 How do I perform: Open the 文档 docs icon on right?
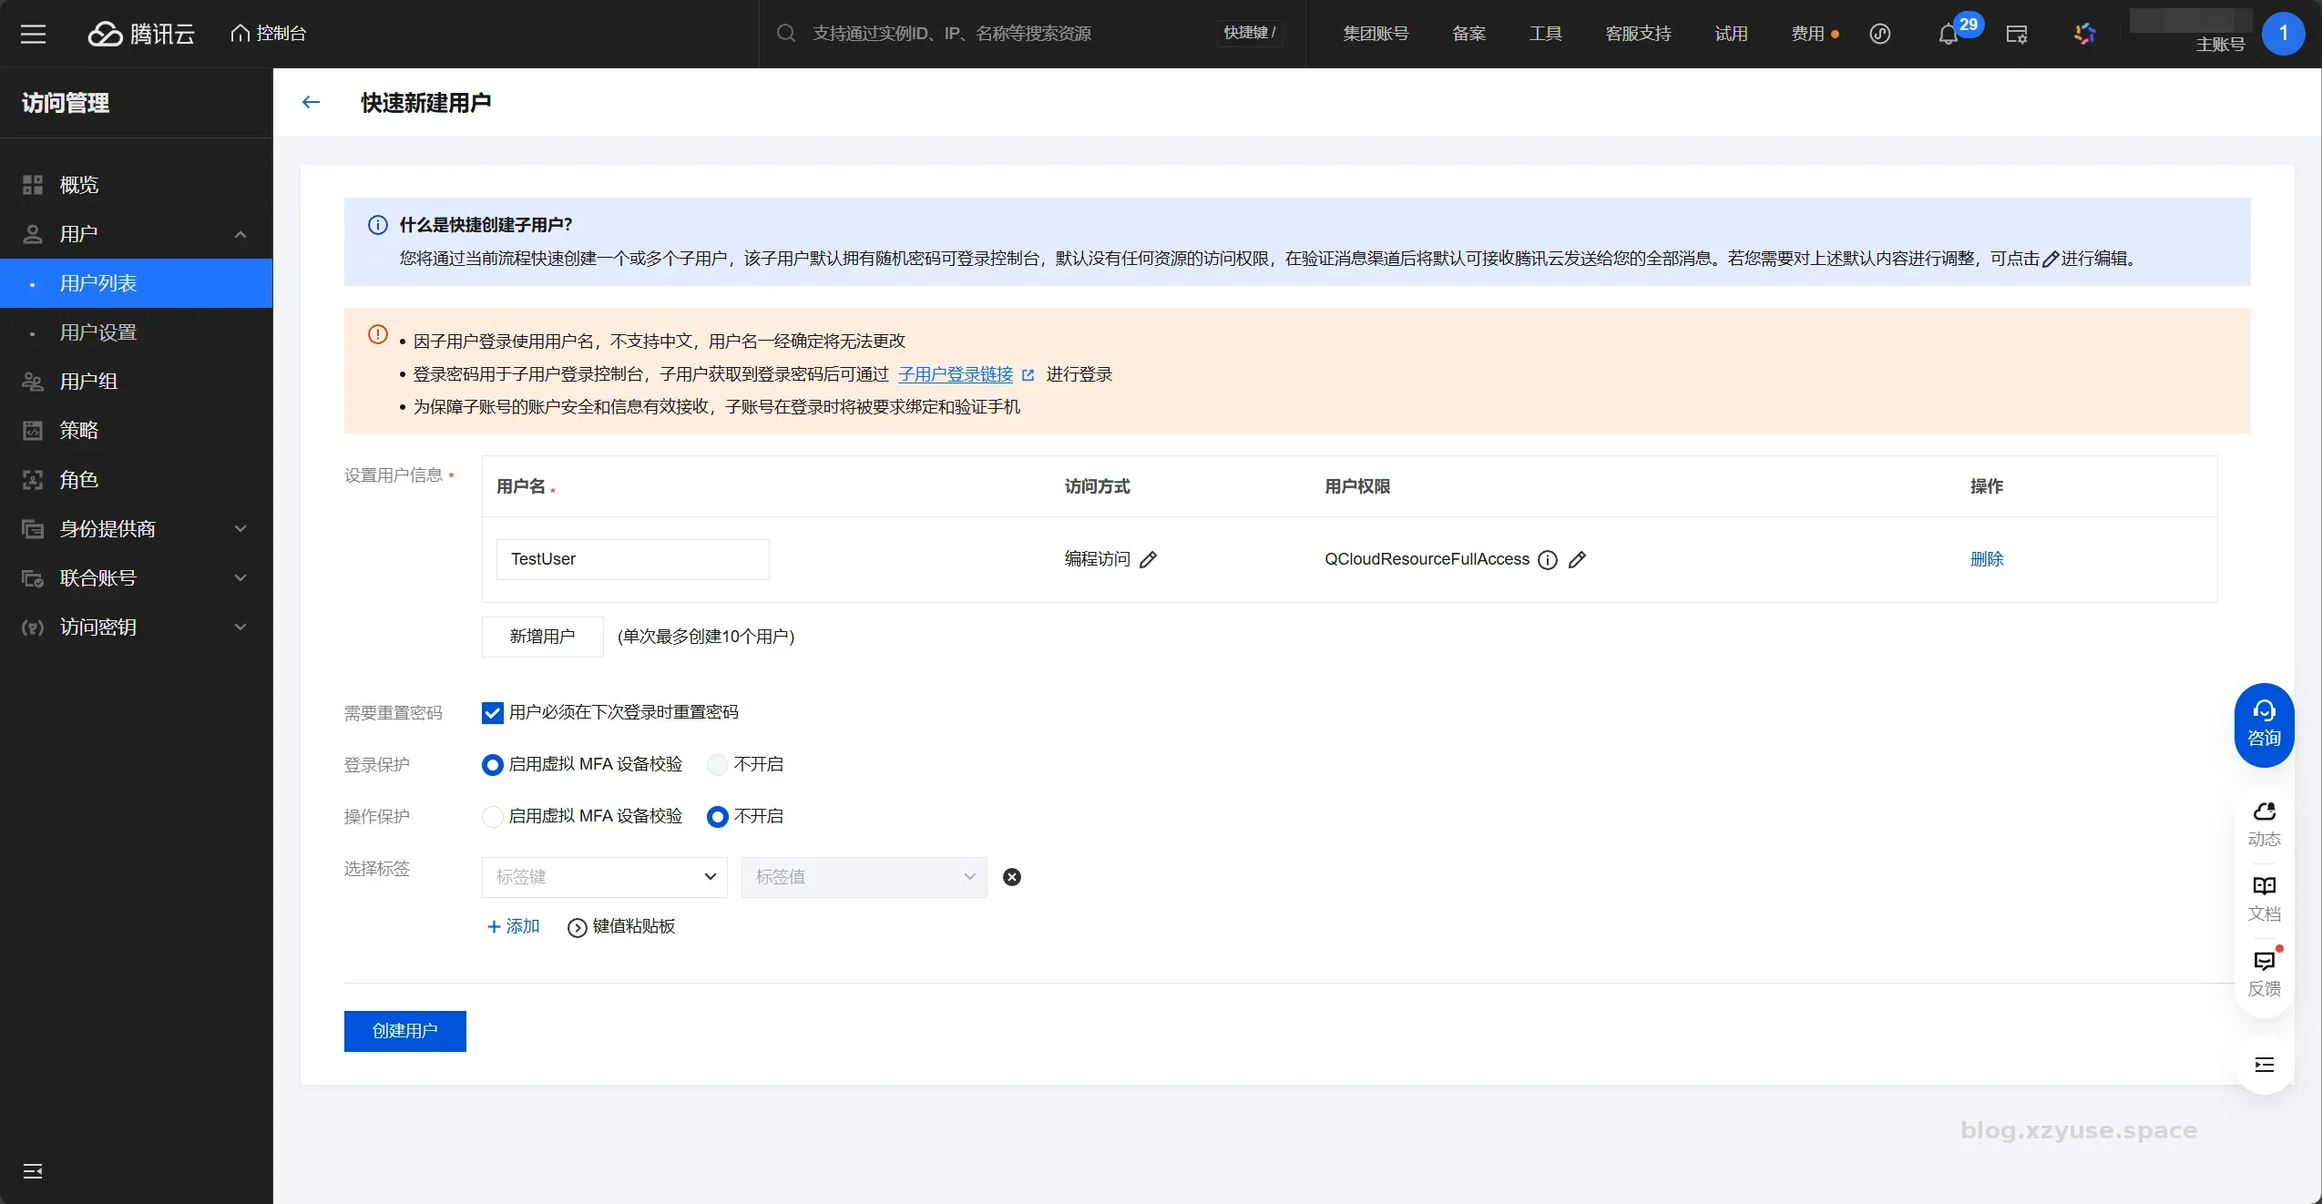[2264, 898]
